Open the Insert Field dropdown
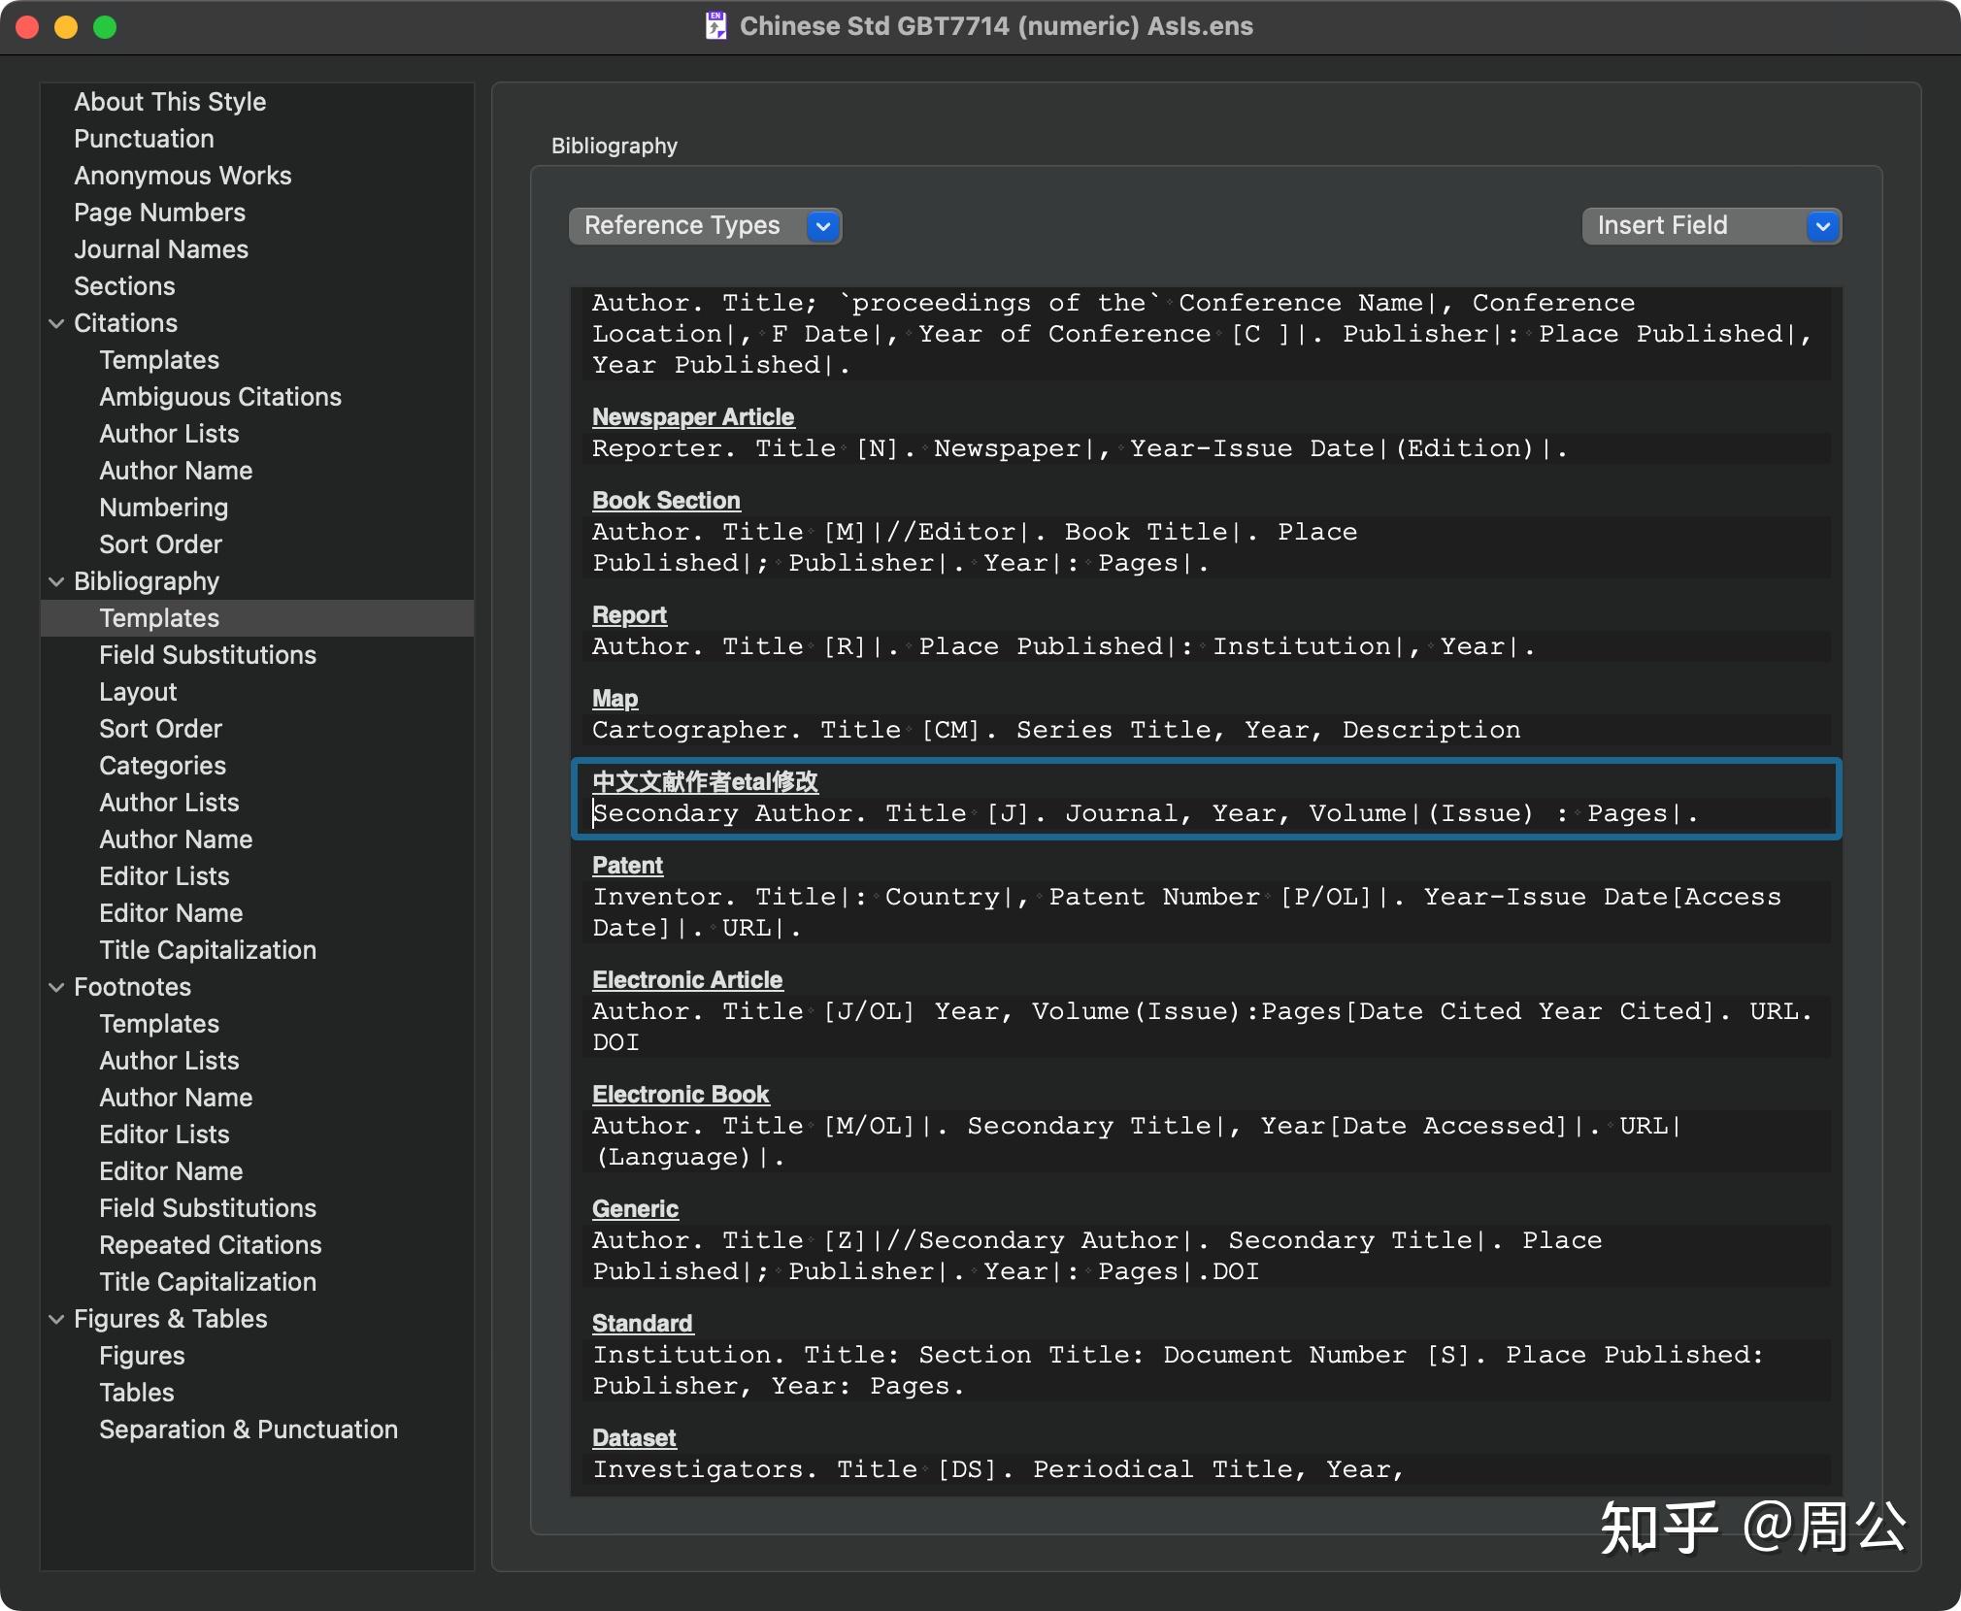This screenshot has height=1611, width=1961. tap(1710, 225)
